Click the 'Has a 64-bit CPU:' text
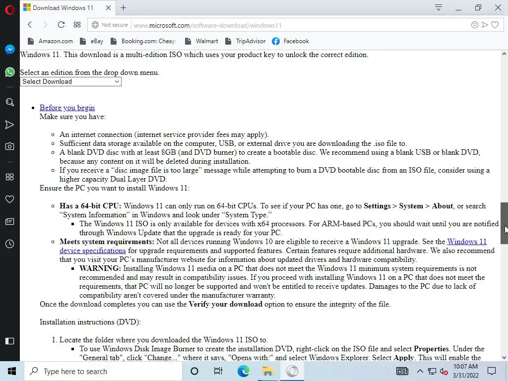This screenshot has width=508, height=381. pyautogui.click(x=90, y=206)
